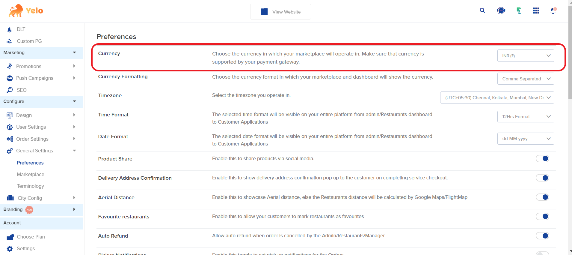Collapse the Marketing section
572x255 pixels.
(74, 52)
